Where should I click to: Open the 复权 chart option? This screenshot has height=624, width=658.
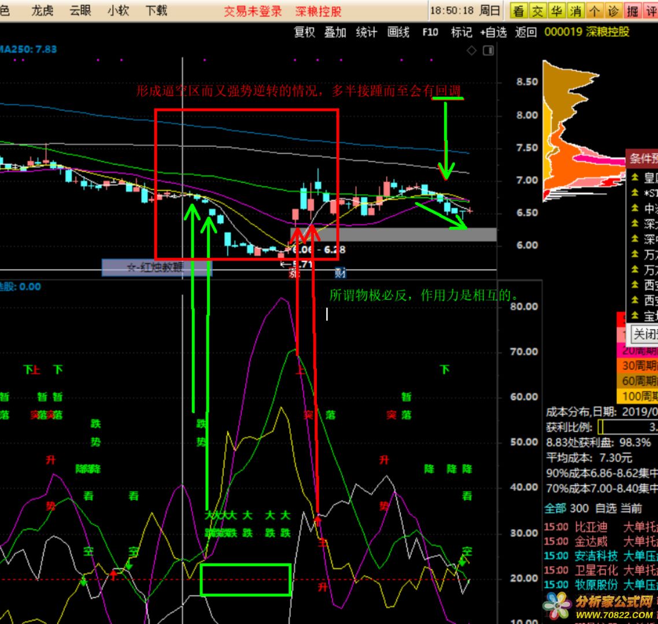(304, 32)
